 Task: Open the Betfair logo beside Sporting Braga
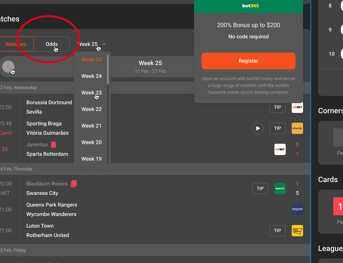[x=297, y=128]
